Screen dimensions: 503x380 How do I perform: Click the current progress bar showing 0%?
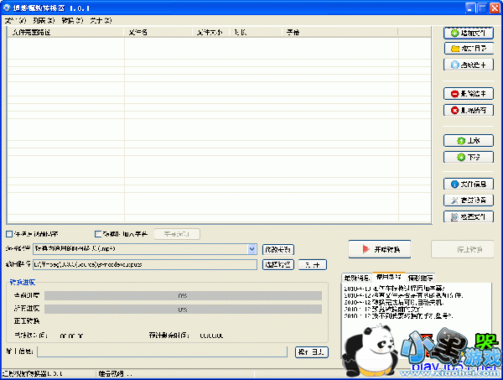pyautogui.click(x=183, y=295)
